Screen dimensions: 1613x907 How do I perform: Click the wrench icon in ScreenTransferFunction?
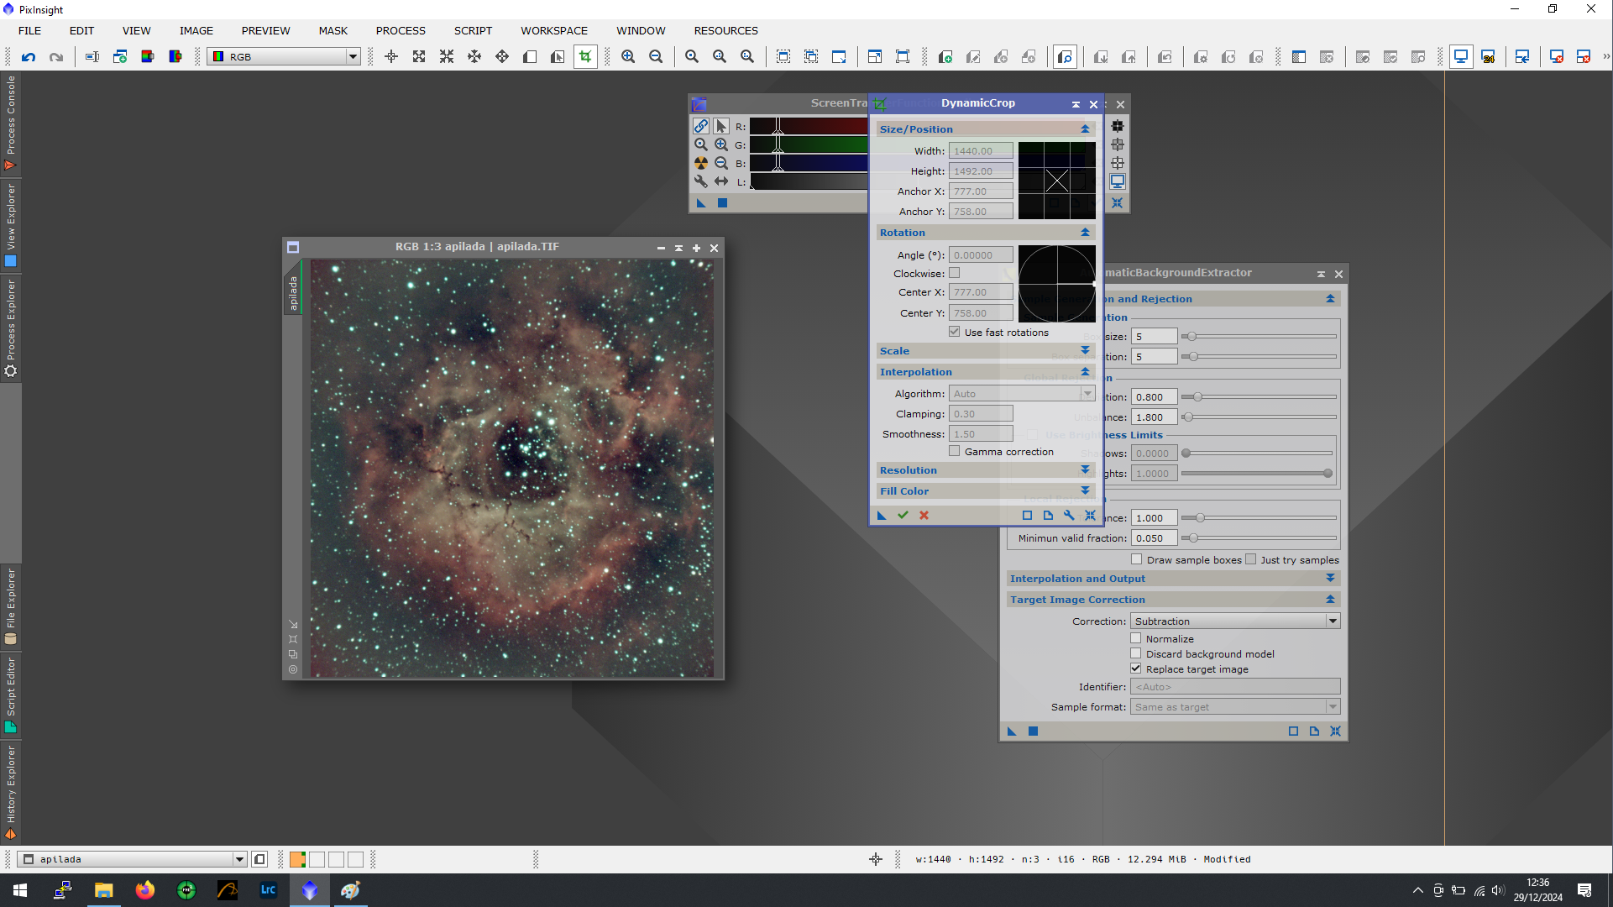pos(701,181)
